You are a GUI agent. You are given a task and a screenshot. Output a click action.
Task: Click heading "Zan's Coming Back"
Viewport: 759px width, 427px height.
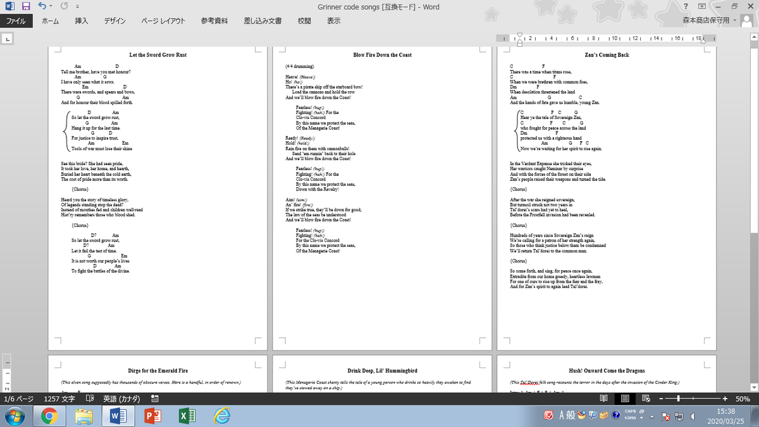[x=607, y=55]
